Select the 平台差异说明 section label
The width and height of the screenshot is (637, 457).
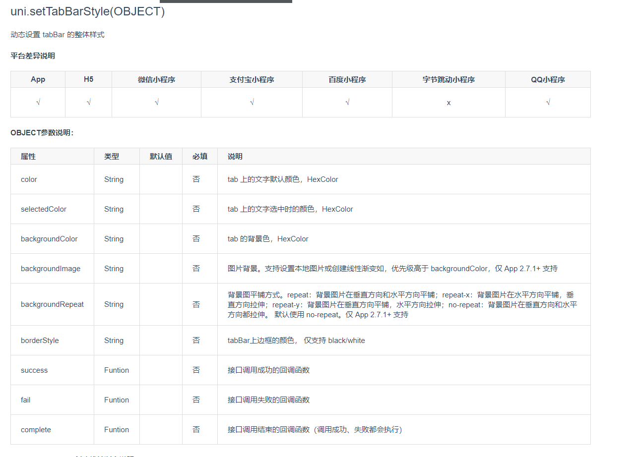pyautogui.click(x=32, y=56)
